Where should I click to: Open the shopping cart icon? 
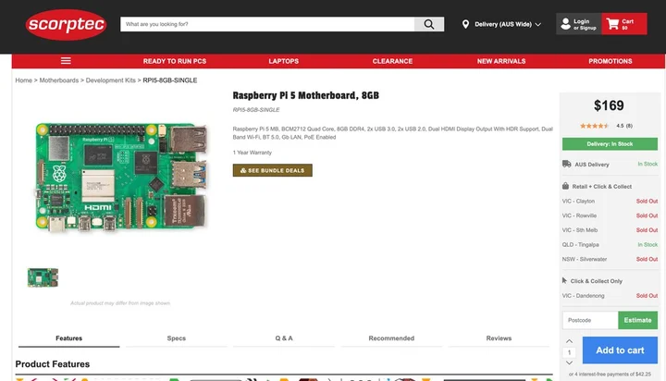tap(610, 24)
